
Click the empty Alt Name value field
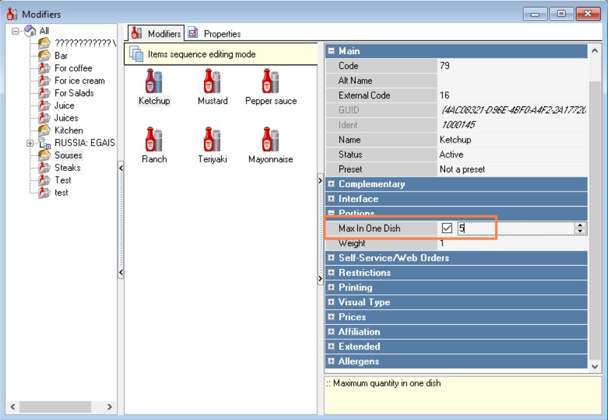(512, 80)
